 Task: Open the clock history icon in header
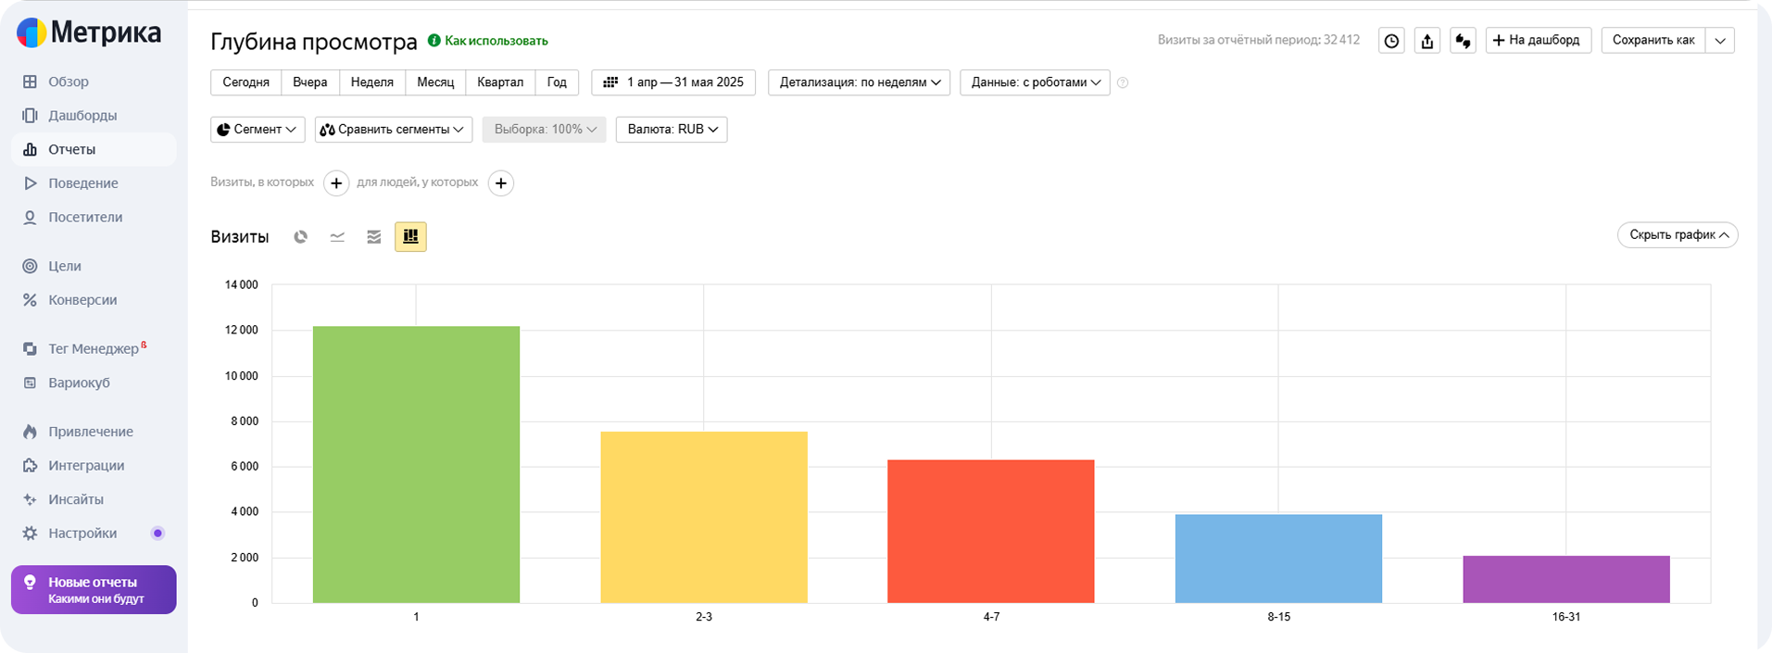1391,41
